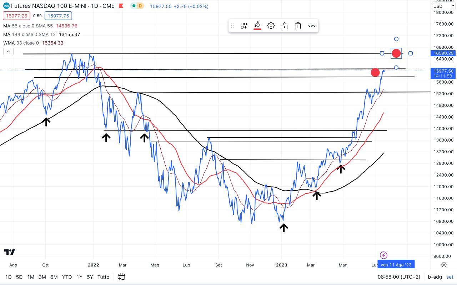This screenshot has height=285, width=457.
Task: Click the red sell price 15977.25 button
Action: coord(16,16)
